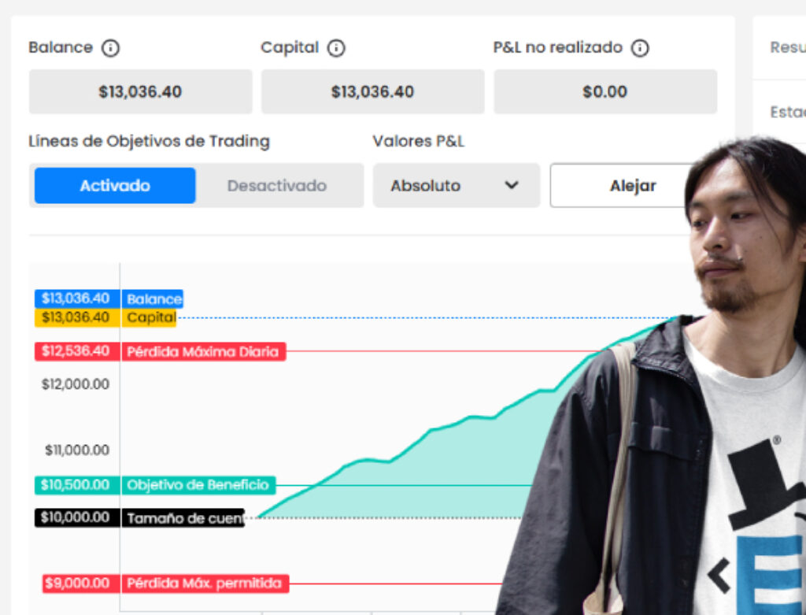Open the P&L no realizado info tooltip
The width and height of the screenshot is (806, 615).
pyautogui.click(x=641, y=48)
